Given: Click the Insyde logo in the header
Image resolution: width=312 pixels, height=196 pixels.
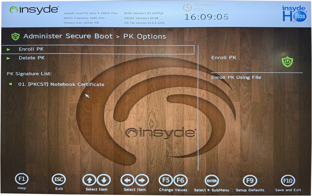Looking at the screenshot, I should [34, 10].
